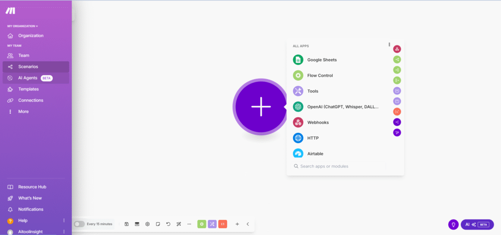The height and width of the screenshot is (235, 501).
Task: Click the bottom dark purple shortcut icon
Action: tap(397, 132)
